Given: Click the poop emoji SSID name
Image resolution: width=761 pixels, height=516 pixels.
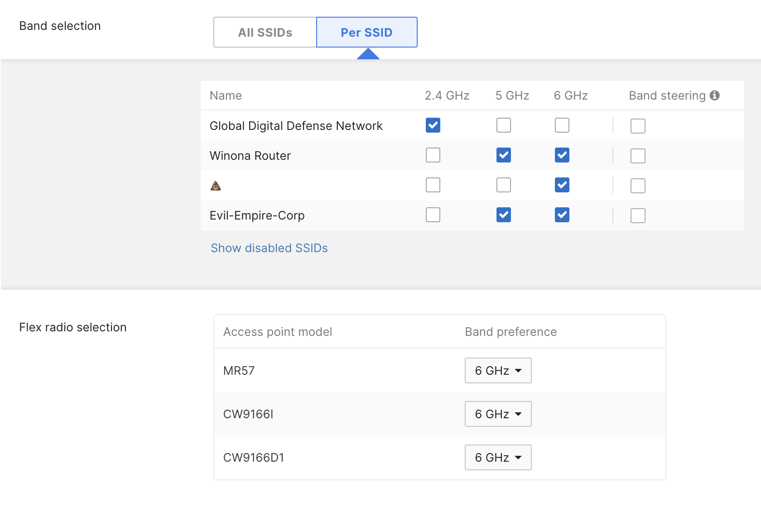Looking at the screenshot, I should (x=216, y=185).
